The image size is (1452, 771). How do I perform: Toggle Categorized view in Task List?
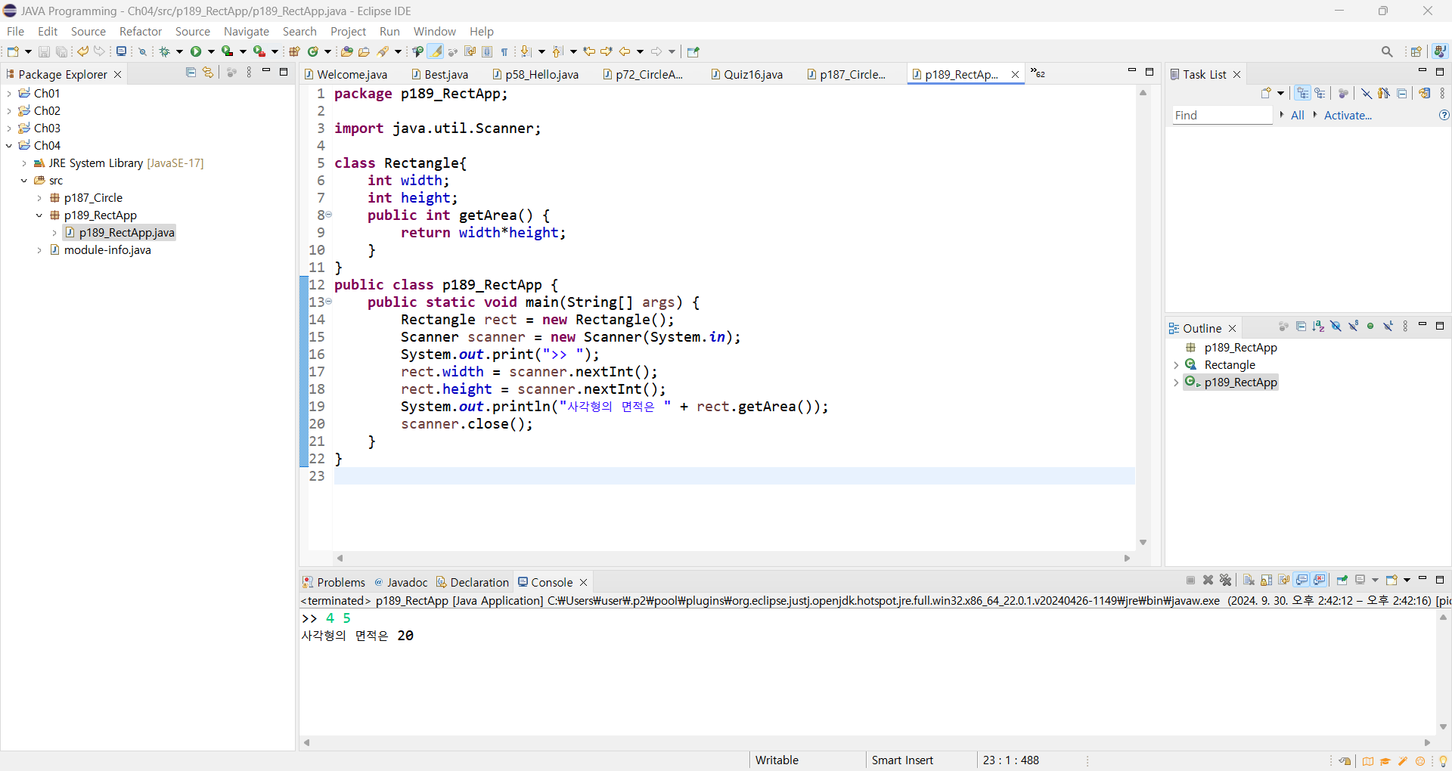[x=1302, y=93]
